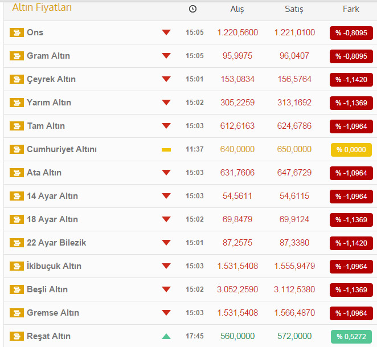Click the Alış value 1.220,5600

pos(237,32)
